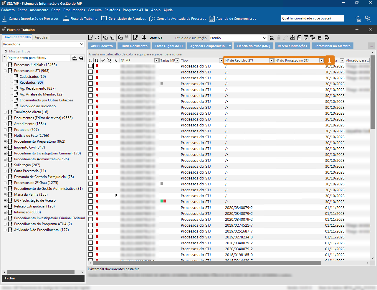Image resolution: width=377 pixels, height=290 pixels.
Task: Open the Andamento menu
Action: 39,10
